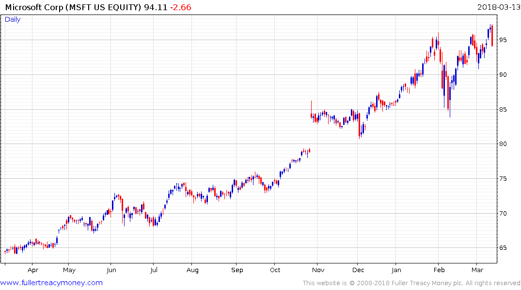Click the final red candlestick in March
This screenshot has height=290, width=521.
[x=492, y=35]
